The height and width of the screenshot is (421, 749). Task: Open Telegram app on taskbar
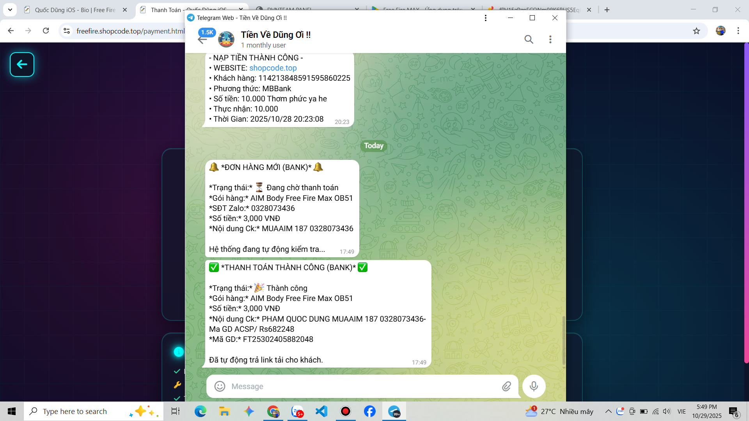[x=394, y=411]
